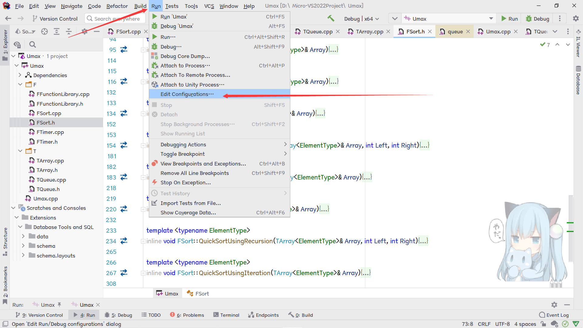Toggle fold marker at line 234

143,241
